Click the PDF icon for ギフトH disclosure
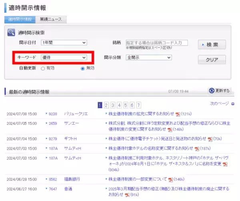 point(210,139)
